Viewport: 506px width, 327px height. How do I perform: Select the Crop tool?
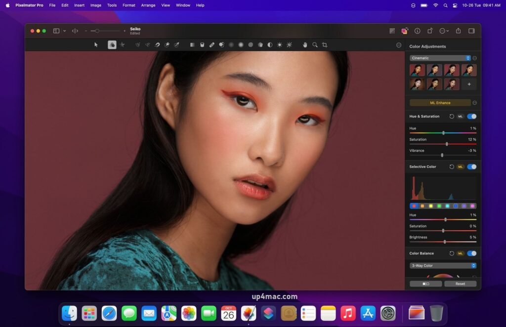[325, 44]
